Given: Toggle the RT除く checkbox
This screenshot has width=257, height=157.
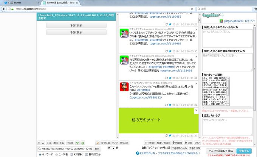Looking at the screenshot, I should click(x=72, y=154).
